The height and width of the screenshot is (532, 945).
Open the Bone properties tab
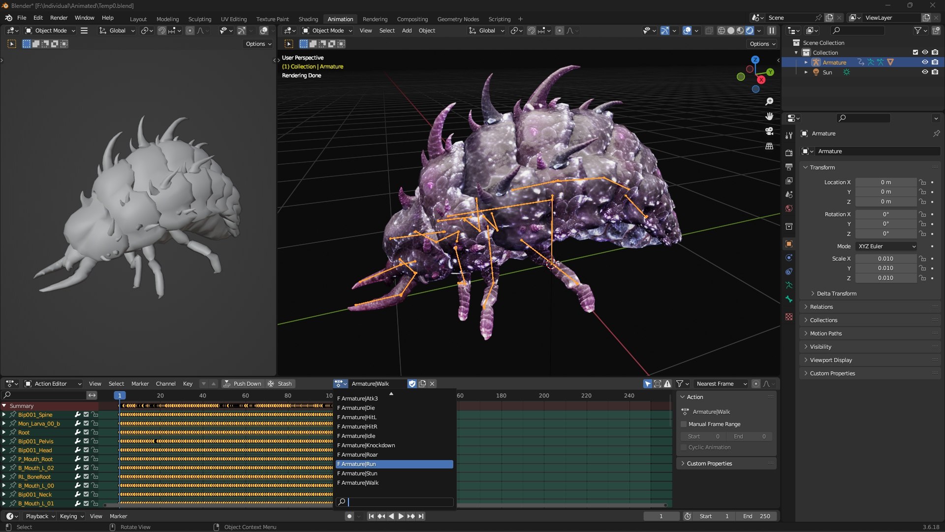(789, 299)
